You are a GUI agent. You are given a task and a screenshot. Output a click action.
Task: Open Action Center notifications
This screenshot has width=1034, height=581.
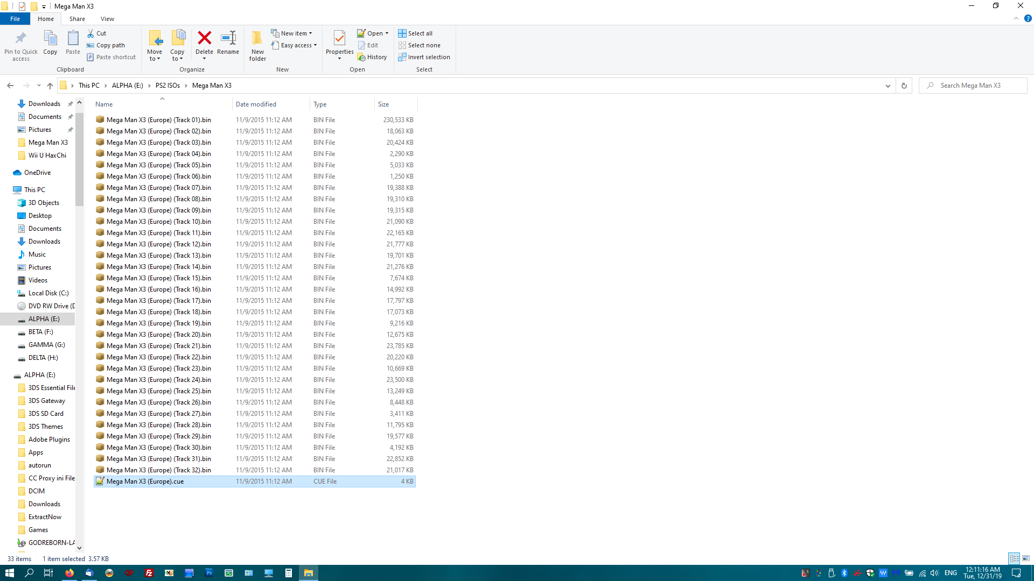coord(1016,573)
